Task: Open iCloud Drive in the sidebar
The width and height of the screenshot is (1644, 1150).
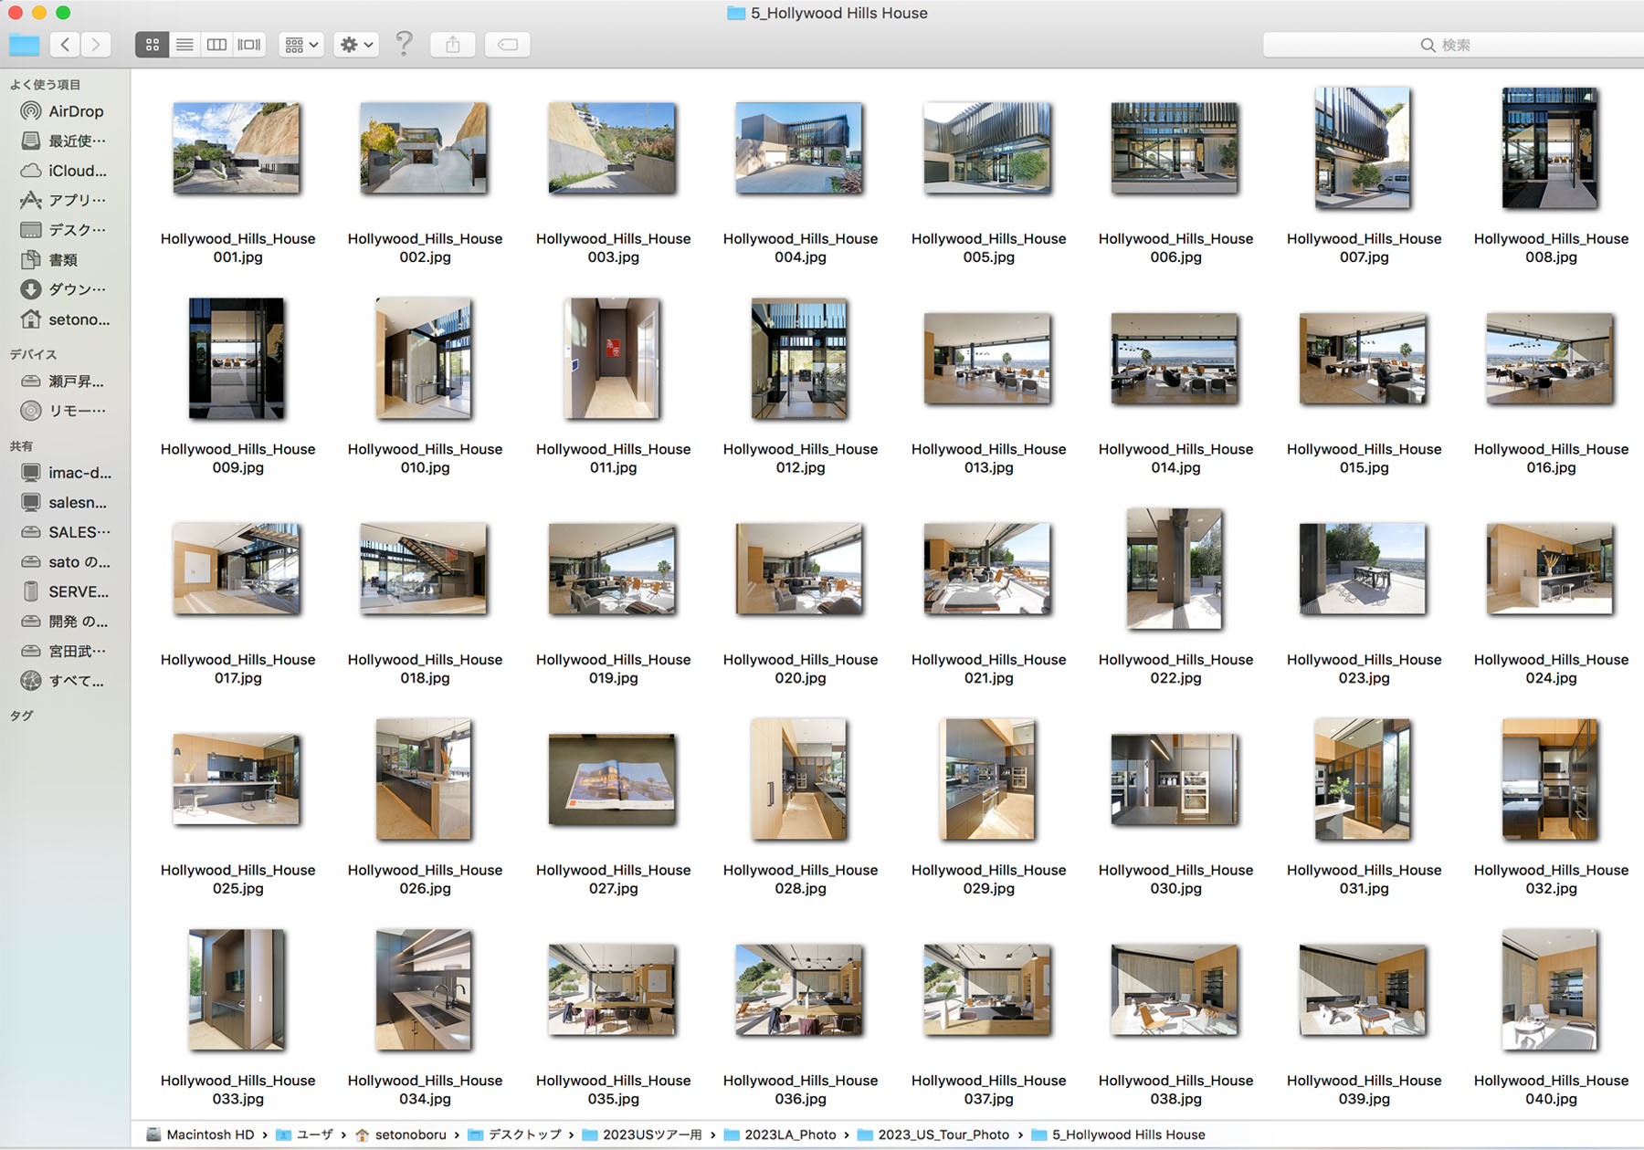Action: tap(77, 171)
